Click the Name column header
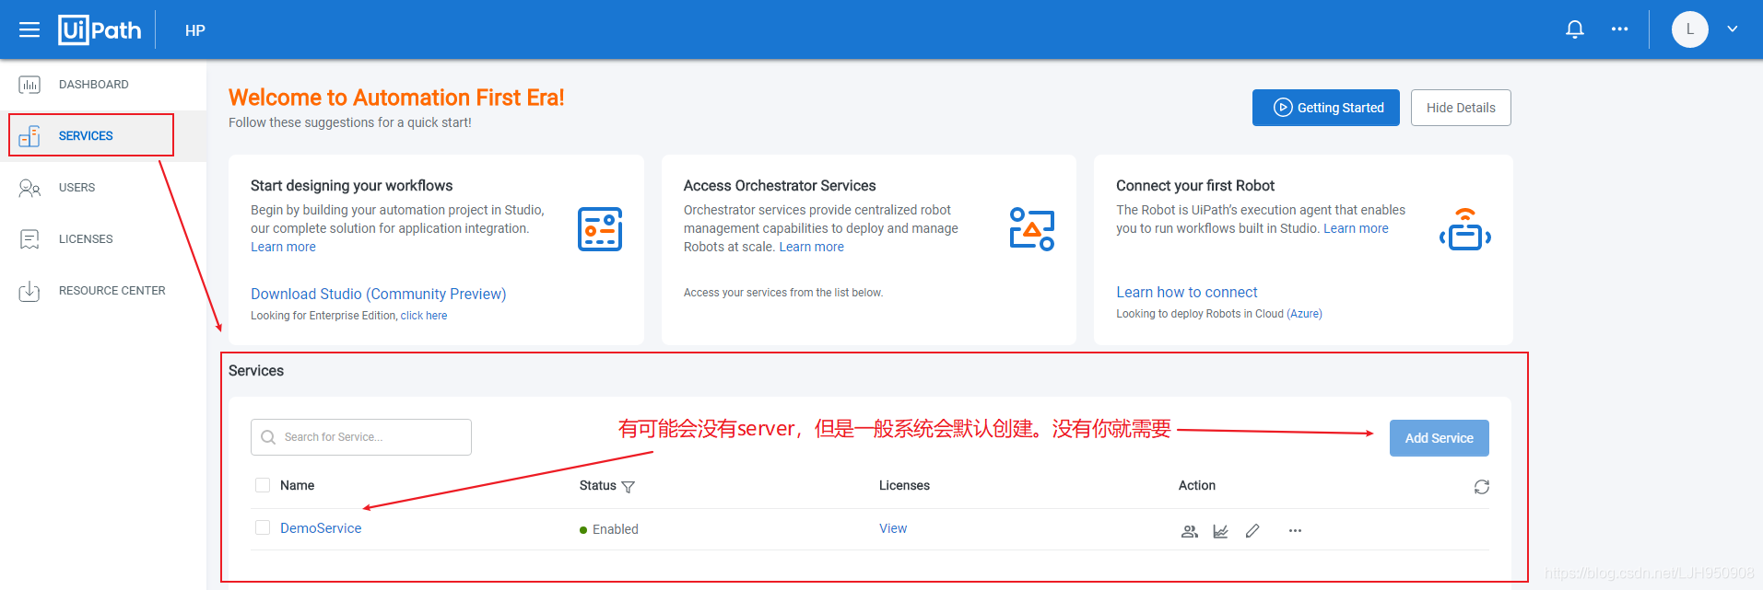Screen dimensions: 1763x590 [297, 485]
